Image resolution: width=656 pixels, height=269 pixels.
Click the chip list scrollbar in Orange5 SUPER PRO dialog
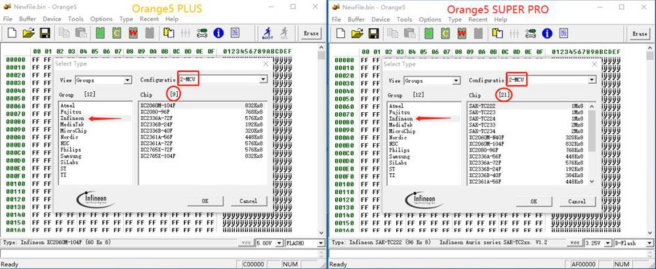tap(592, 144)
